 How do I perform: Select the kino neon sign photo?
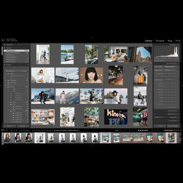pyautogui.click(x=116, y=117)
